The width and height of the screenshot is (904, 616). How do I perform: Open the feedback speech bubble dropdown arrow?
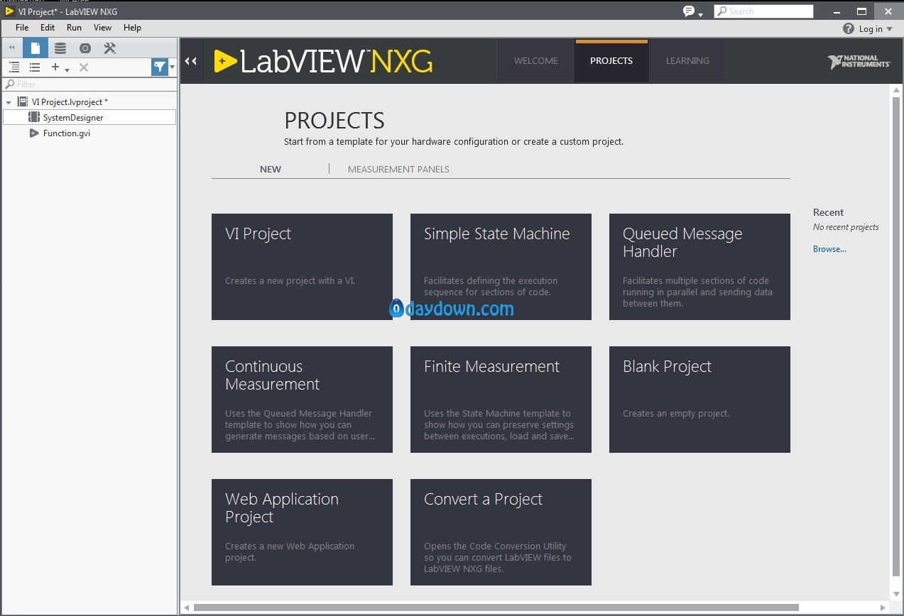[700, 14]
